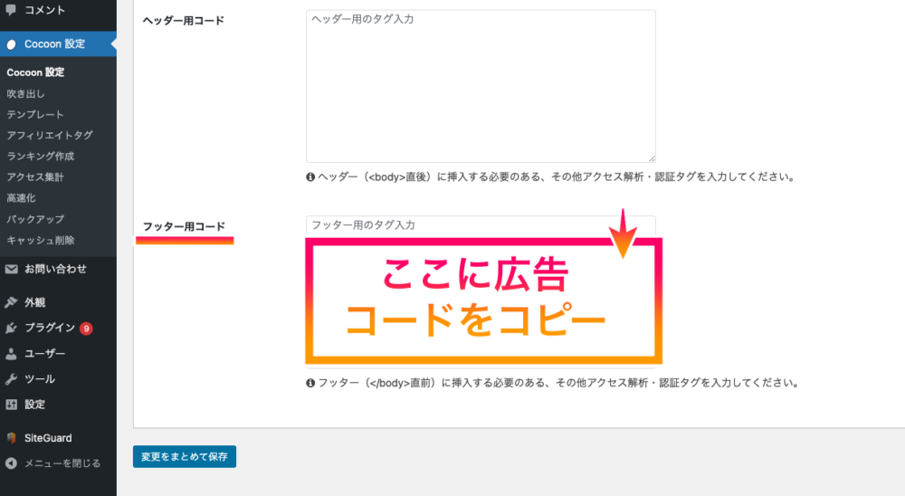Click the info icon beside the フッター description
This screenshot has width=905, height=496.
310,383
